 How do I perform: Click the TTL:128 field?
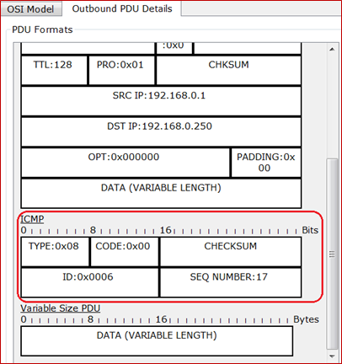click(54, 70)
